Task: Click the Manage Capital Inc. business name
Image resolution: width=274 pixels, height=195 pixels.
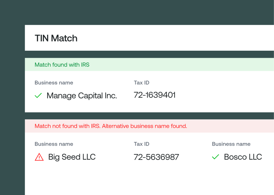Action: pos(82,96)
